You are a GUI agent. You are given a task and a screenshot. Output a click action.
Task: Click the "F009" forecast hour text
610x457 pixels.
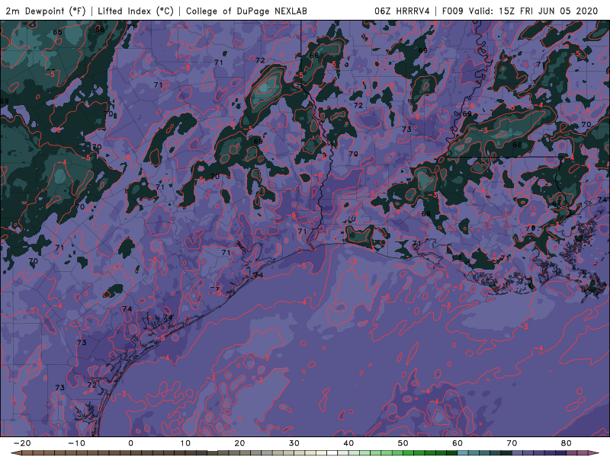[452, 11]
